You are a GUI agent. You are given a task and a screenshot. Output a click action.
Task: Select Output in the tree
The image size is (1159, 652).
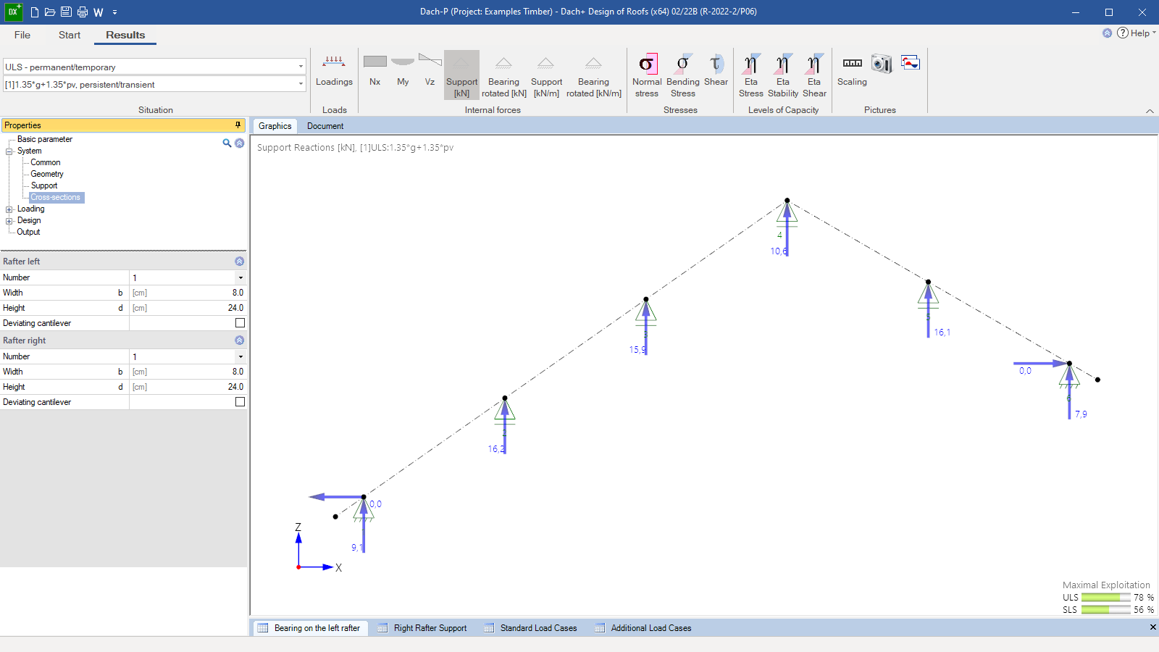pos(29,232)
